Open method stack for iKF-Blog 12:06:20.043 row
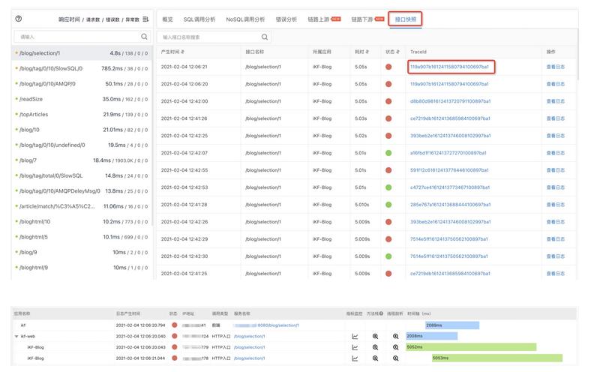The image size is (591, 372). point(375,347)
